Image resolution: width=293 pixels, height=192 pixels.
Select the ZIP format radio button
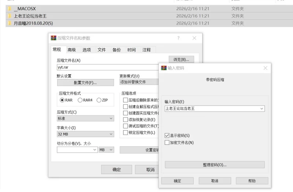pyautogui.click(x=99, y=100)
